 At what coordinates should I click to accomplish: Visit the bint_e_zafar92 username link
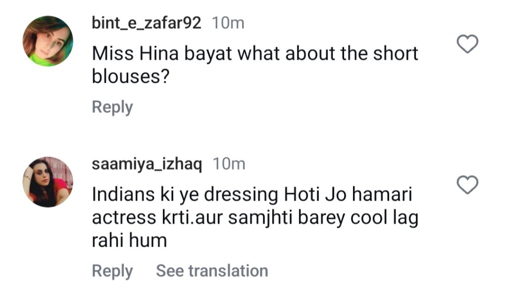(147, 23)
